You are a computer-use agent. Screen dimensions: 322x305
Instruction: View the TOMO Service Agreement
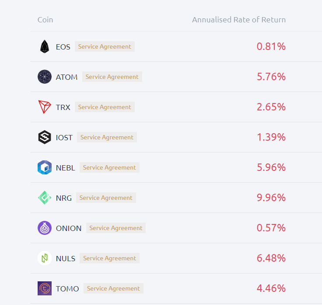tap(113, 288)
